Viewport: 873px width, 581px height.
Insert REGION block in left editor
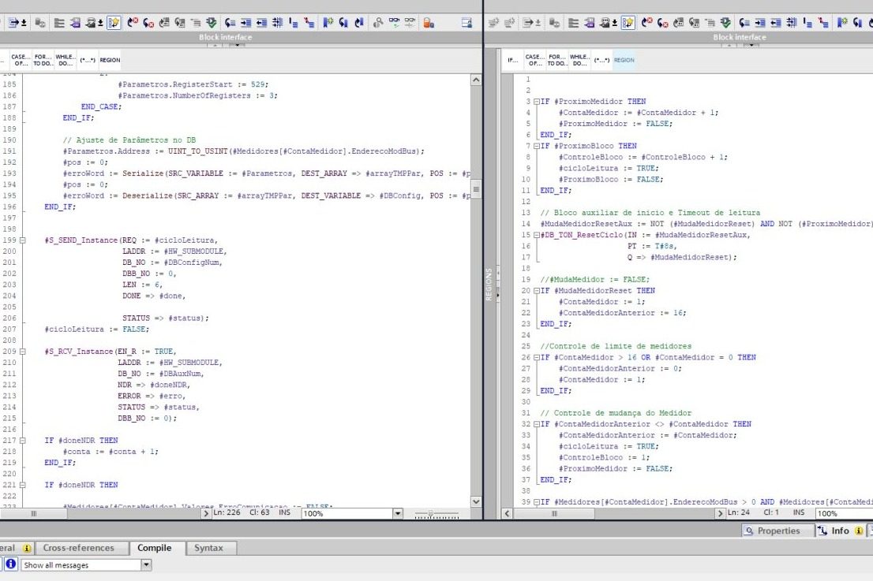pyautogui.click(x=110, y=60)
